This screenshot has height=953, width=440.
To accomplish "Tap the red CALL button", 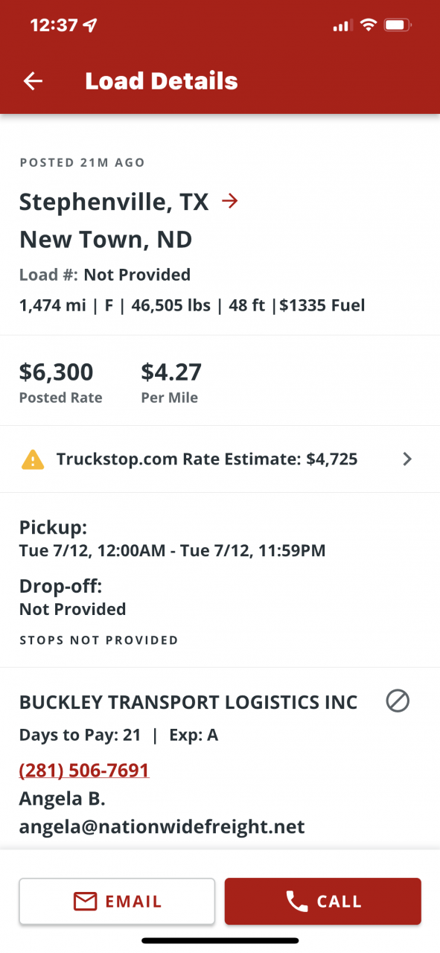I will [323, 902].
